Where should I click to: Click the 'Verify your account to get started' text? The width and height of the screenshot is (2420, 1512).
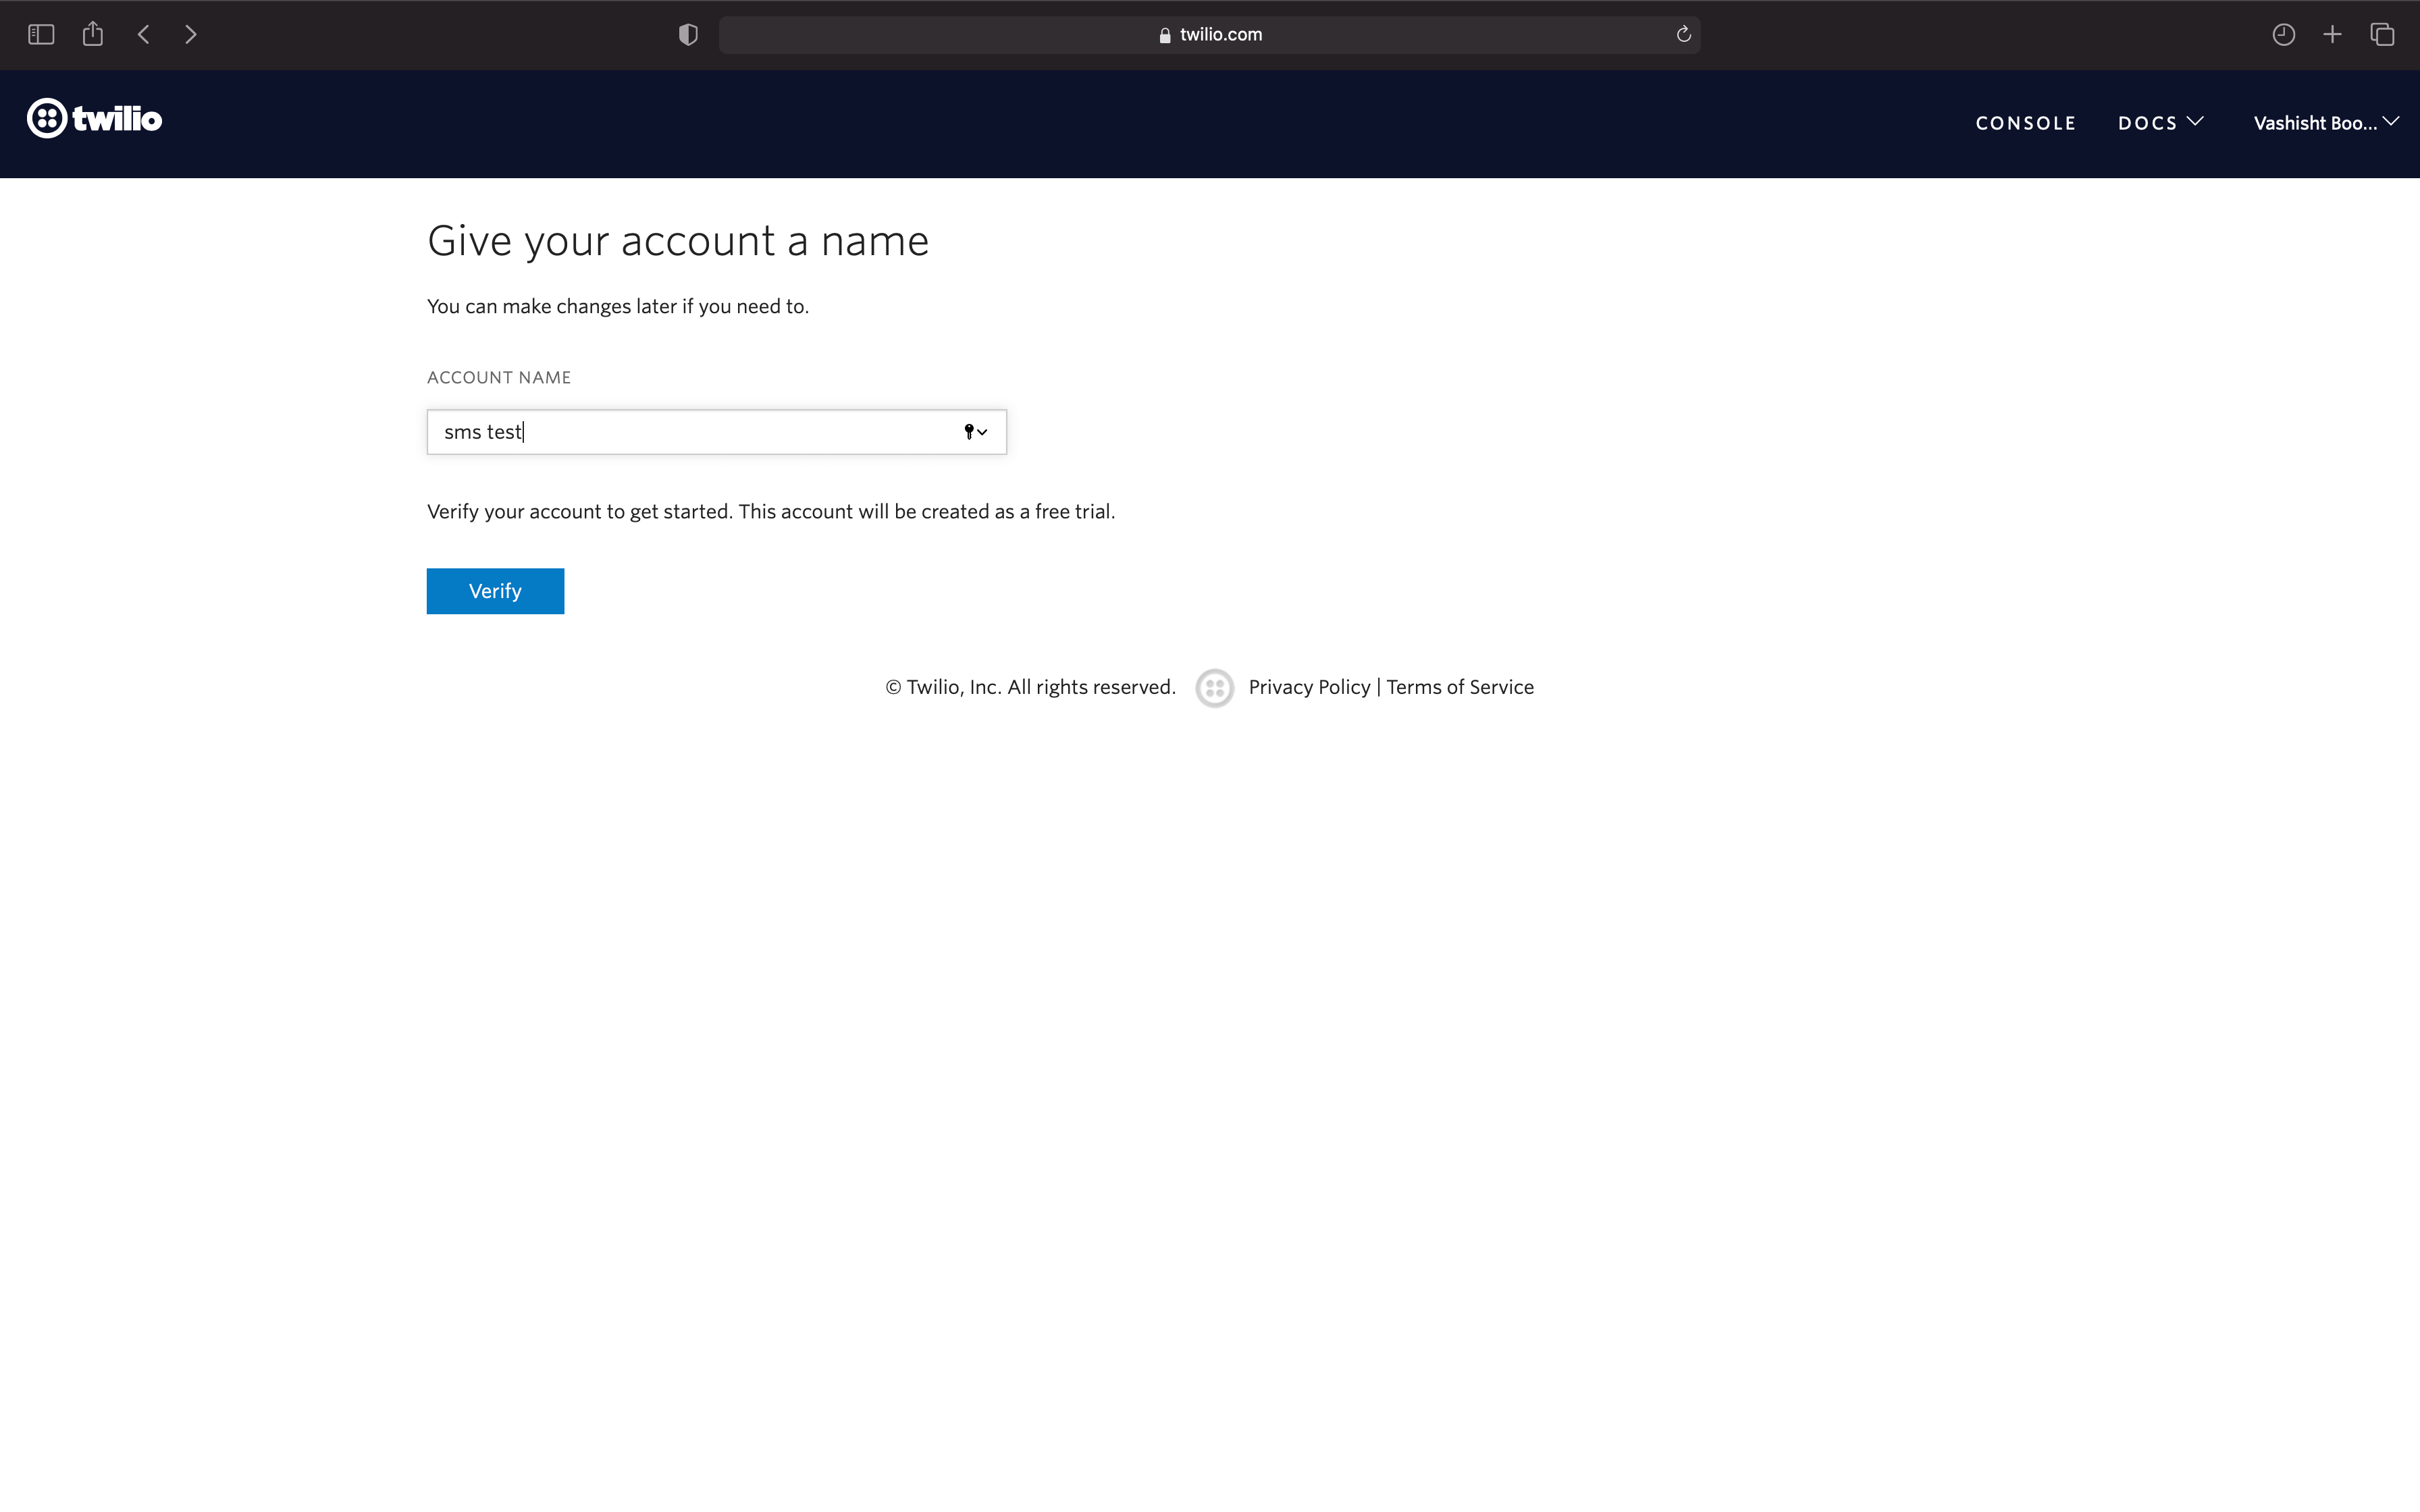(771, 511)
